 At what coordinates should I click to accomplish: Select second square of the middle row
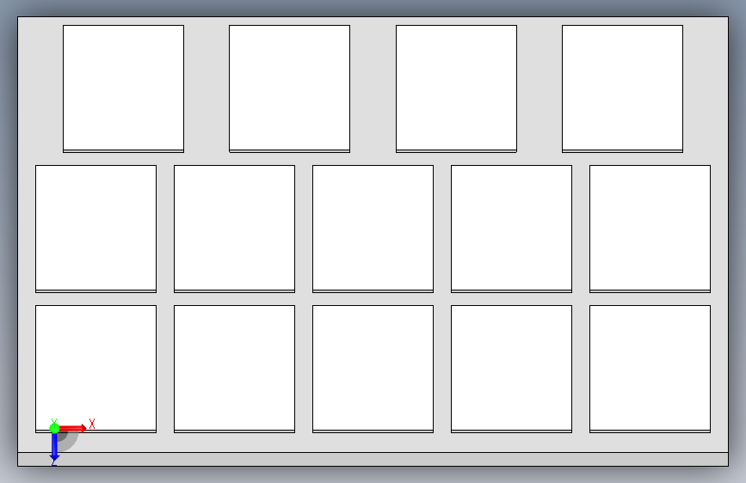pyautogui.click(x=235, y=229)
